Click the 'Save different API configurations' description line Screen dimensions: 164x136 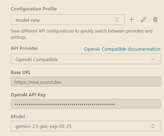pos(82,31)
